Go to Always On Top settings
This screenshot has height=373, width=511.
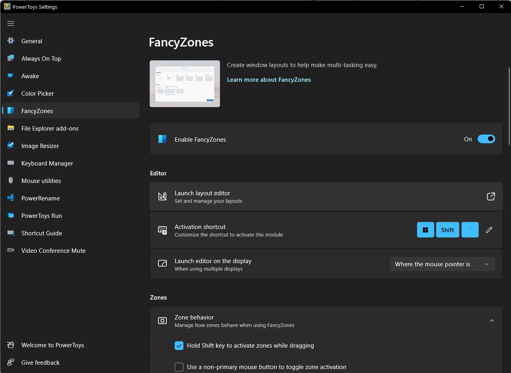click(x=71, y=58)
